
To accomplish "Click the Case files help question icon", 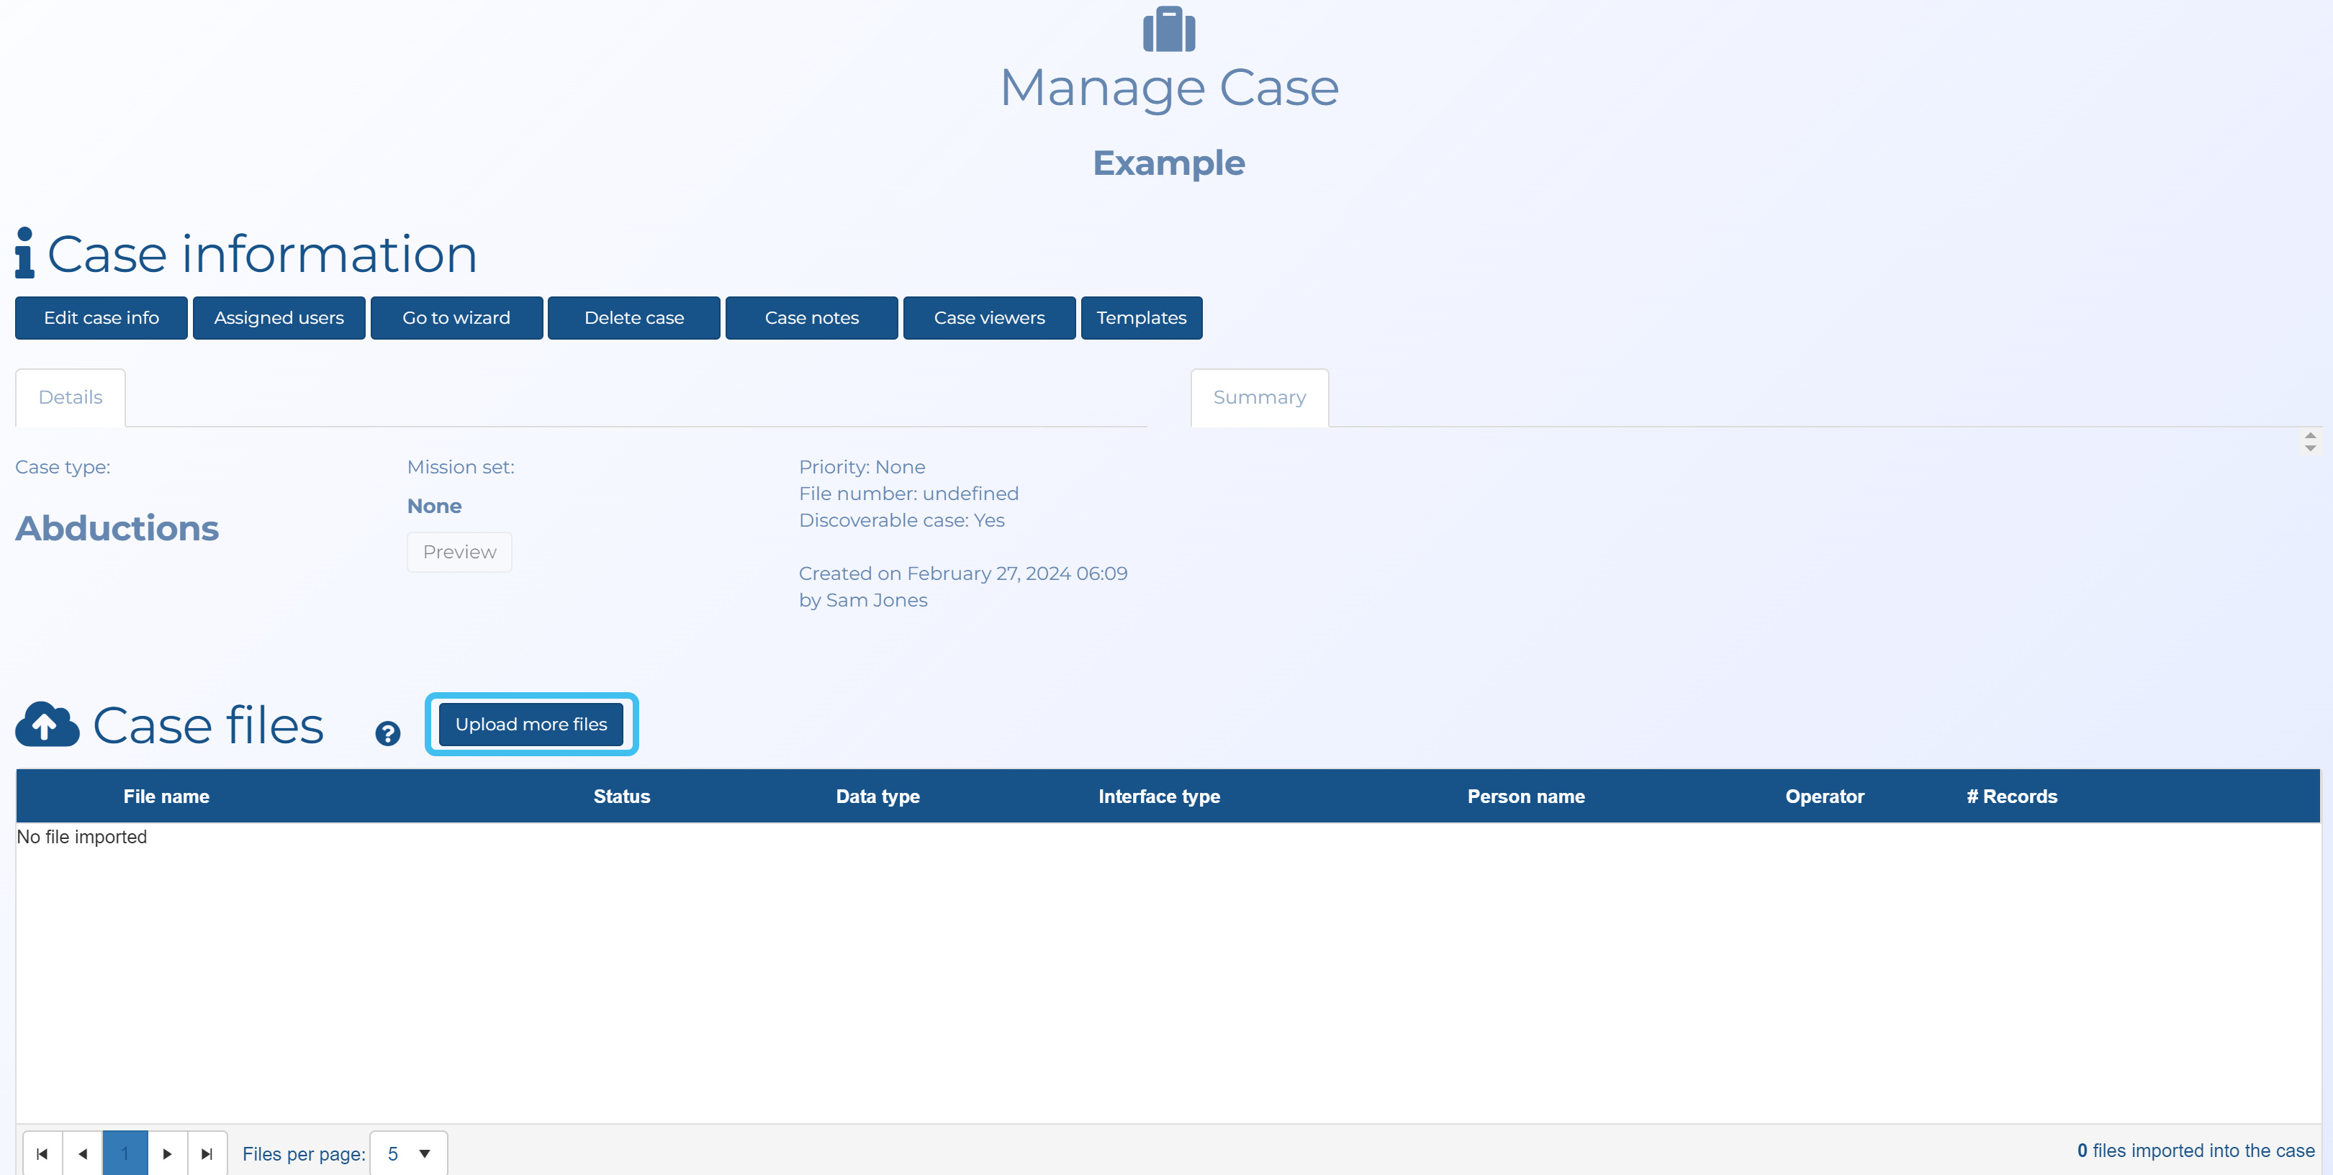I will pyautogui.click(x=387, y=733).
